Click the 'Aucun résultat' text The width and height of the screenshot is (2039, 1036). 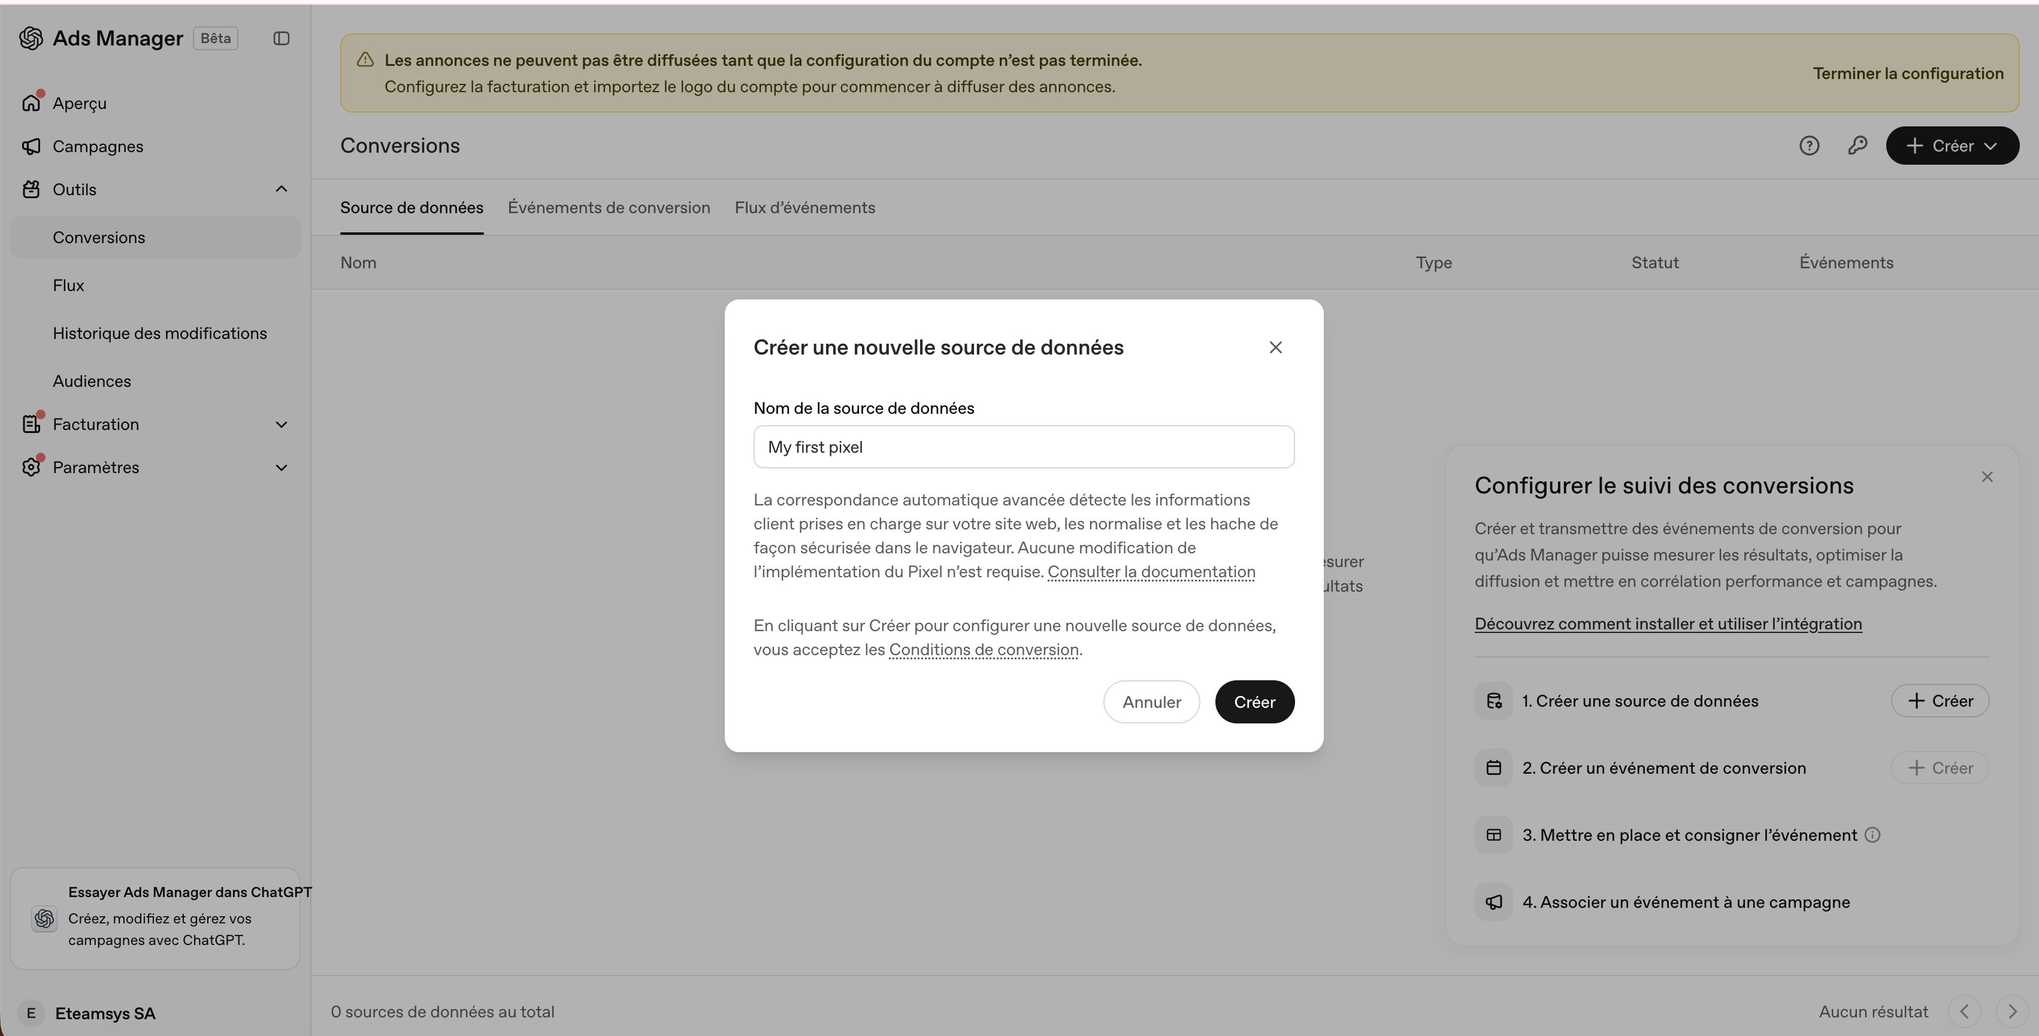pyautogui.click(x=1872, y=1012)
